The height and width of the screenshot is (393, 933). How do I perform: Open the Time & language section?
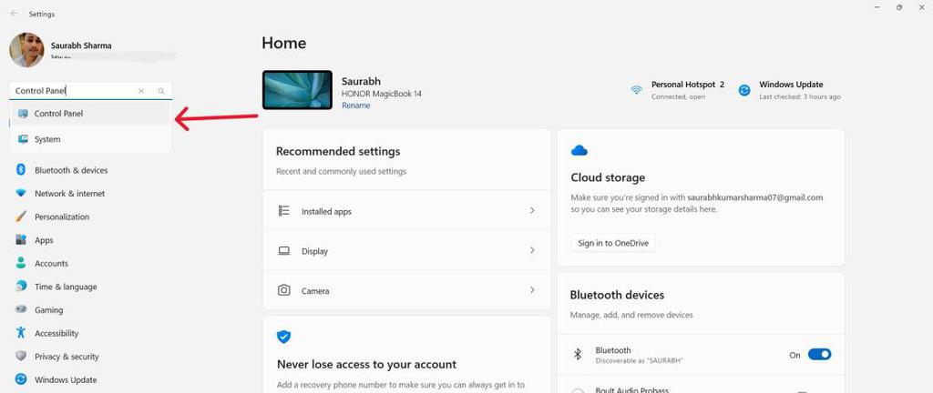pyautogui.click(x=66, y=287)
